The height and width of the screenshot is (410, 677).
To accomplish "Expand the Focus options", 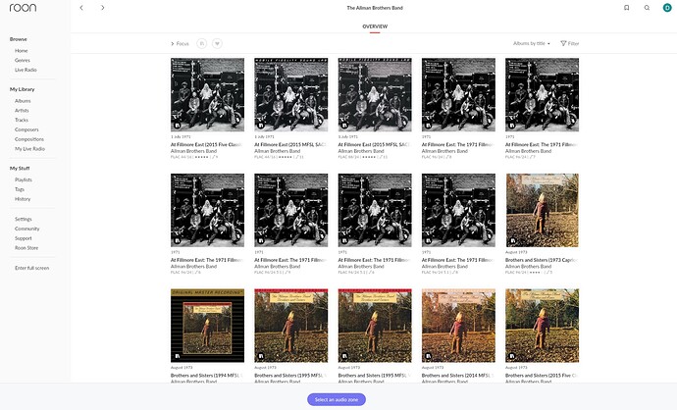I will [x=180, y=43].
